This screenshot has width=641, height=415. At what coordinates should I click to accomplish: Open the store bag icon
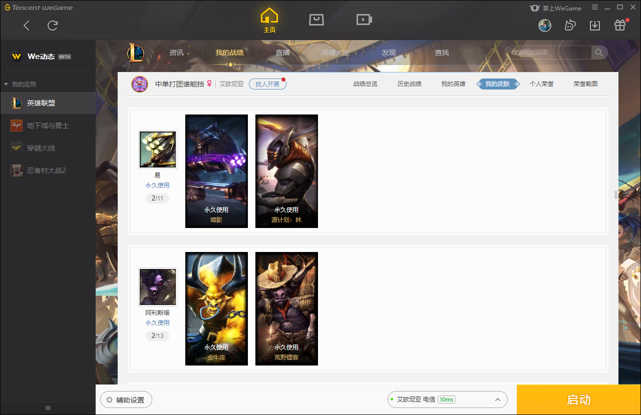coord(316,19)
